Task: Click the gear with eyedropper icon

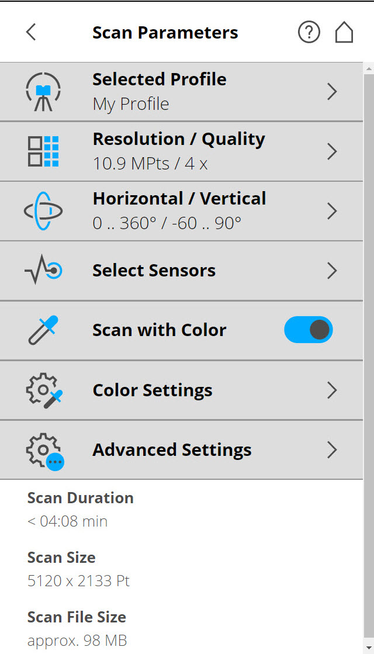Action: pos(44,390)
